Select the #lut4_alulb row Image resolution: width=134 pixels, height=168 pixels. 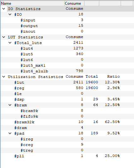67,71
